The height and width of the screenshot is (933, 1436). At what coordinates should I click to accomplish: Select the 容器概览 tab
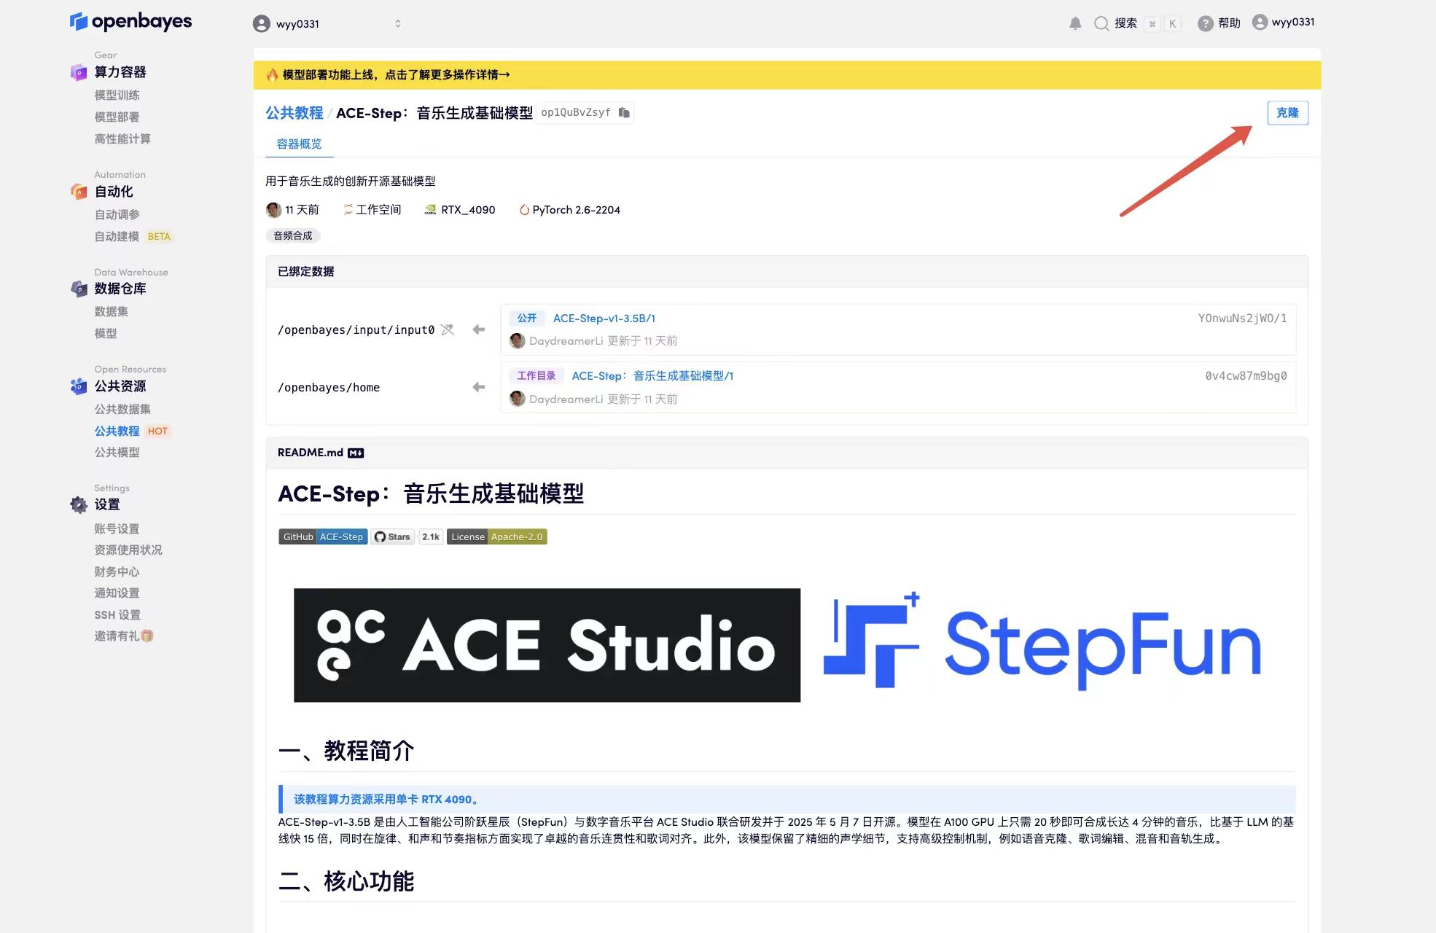pyautogui.click(x=299, y=144)
